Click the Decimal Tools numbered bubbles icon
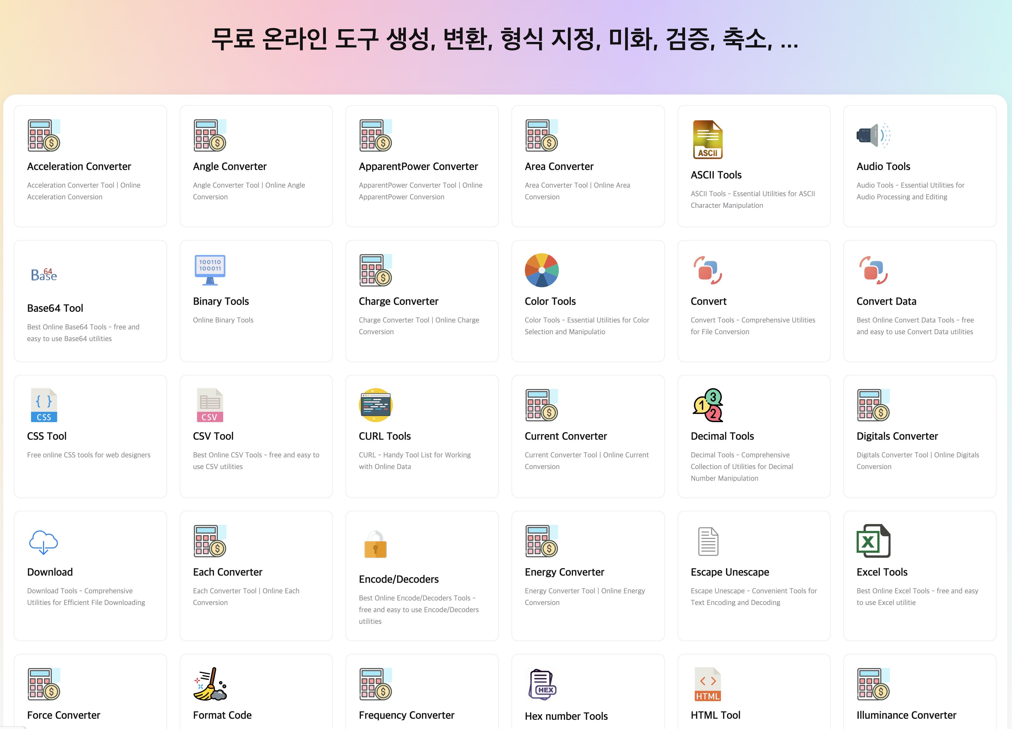 tap(708, 405)
